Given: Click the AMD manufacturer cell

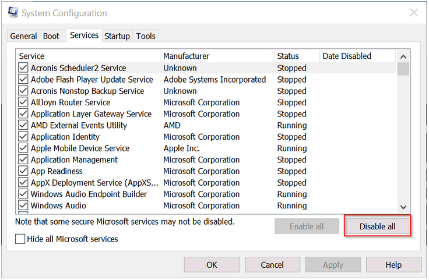Looking at the screenshot, I should tap(172, 125).
